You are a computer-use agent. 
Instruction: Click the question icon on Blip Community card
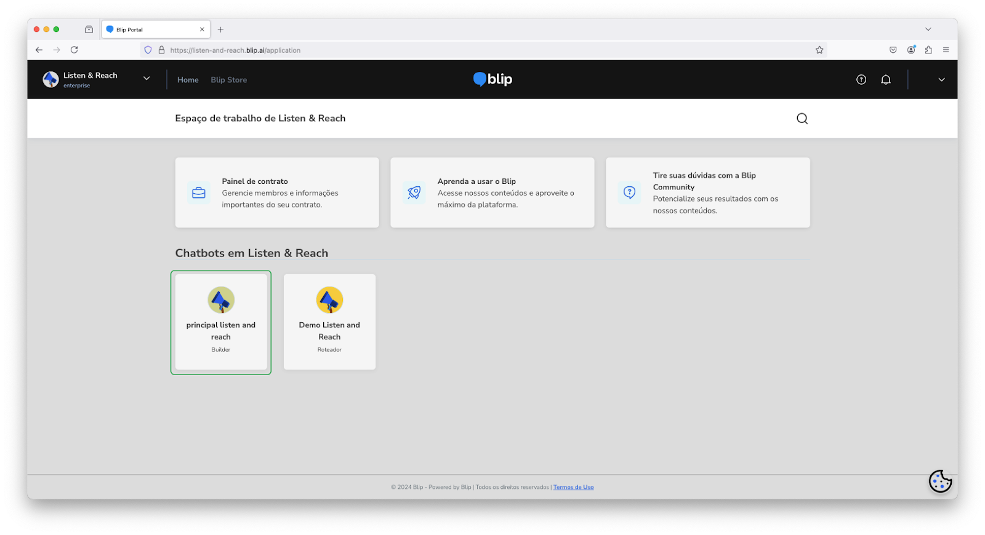630,192
